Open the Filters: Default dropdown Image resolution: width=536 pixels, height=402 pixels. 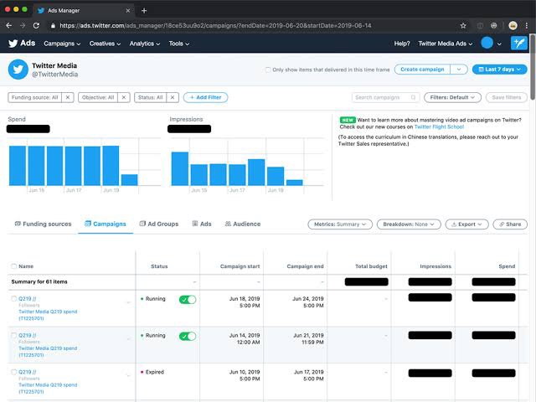pos(452,97)
